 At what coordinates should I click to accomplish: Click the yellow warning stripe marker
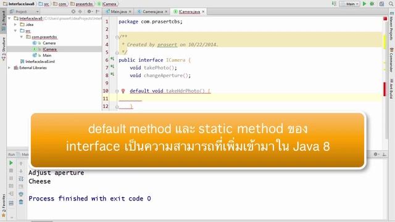pos(385,42)
